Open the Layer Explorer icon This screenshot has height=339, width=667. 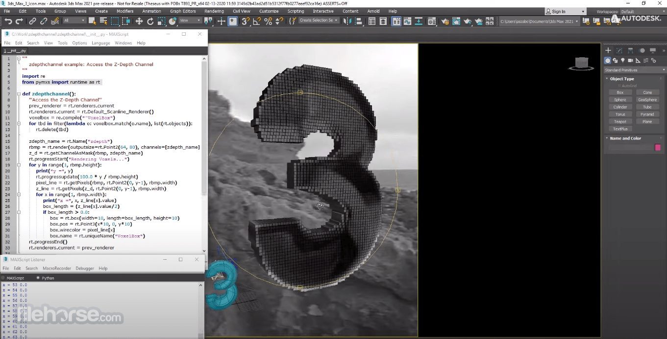coord(383,21)
